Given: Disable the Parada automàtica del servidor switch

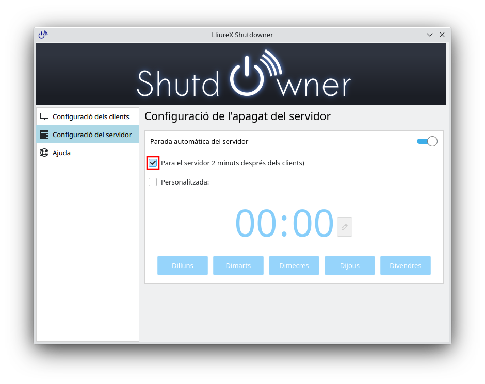Looking at the screenshot, I should (427, 141).
